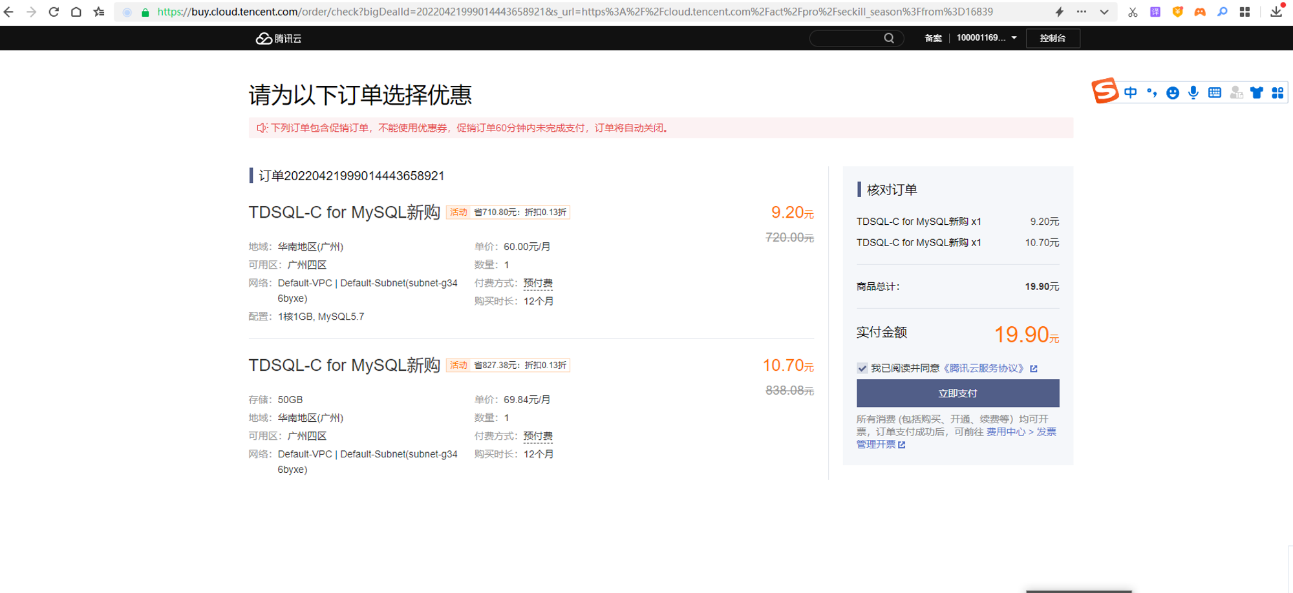Open the 控制台 console button
The height and width of the screenshot is (593, 1293).
click(1053, 38)
